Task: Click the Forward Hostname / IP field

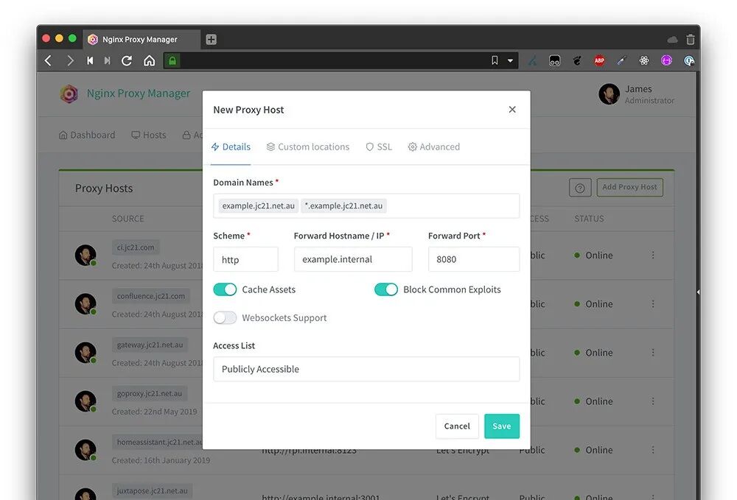Action: point(353,259)
